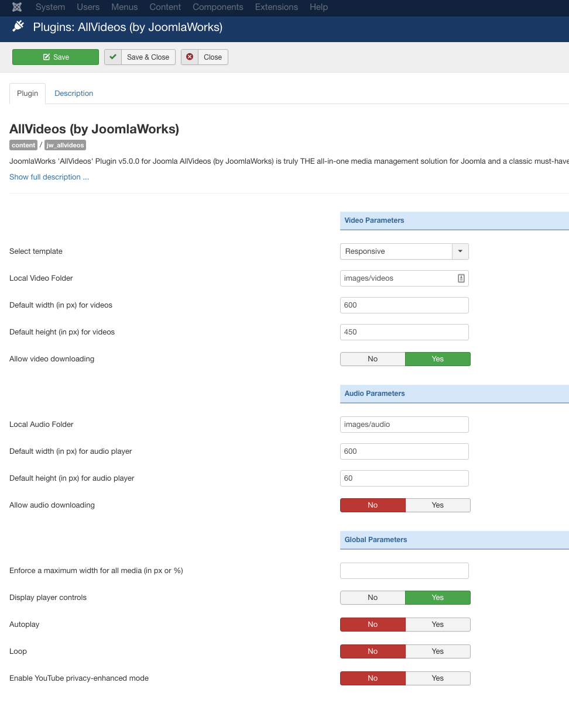This screenshot has height=707, width=569.
Task: Open the Help menu
Action: tap(319, 7)
